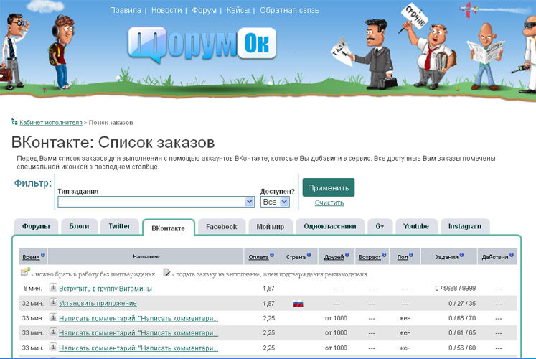Viewport: 536px width, 359px height.
Task: Click the breadcrumb tree icon before Кабинет исполнителя
Action: coord(14,122)
